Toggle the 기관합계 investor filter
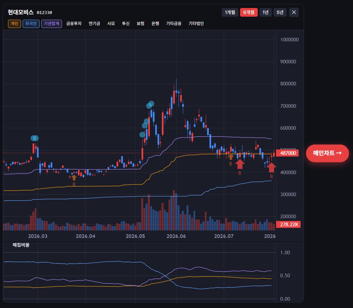Image resolution: width=353 pixels, height=308 pixels. coord(52,23)
